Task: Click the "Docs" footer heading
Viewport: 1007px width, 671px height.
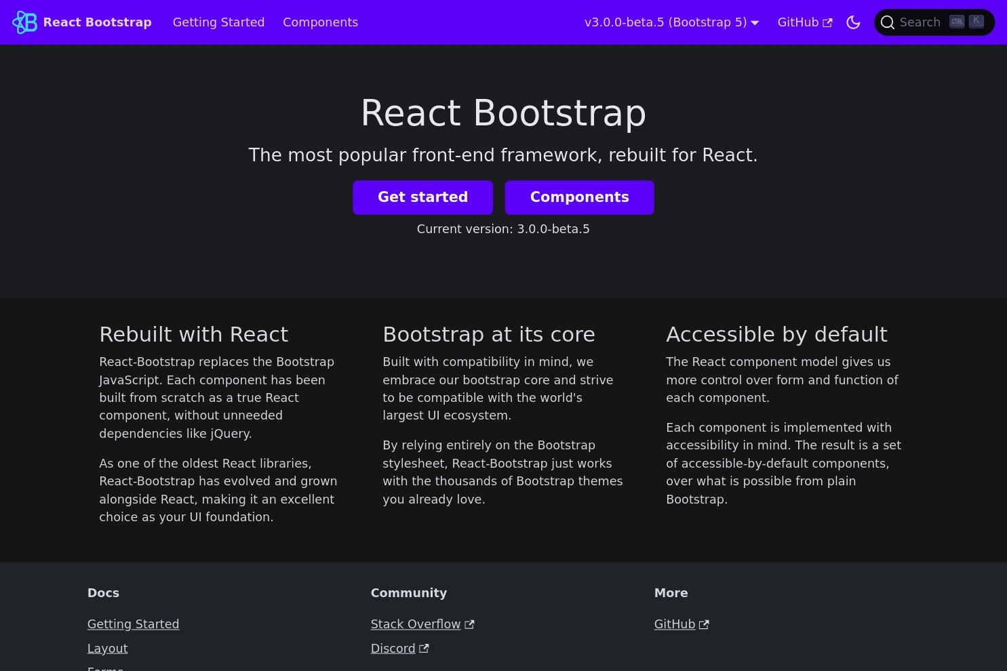Action: coord(103,593)
